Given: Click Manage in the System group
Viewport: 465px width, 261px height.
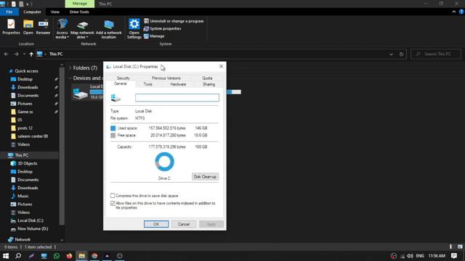Looking at the screenshot, I should pyautogui.click(x=154, y=36).
